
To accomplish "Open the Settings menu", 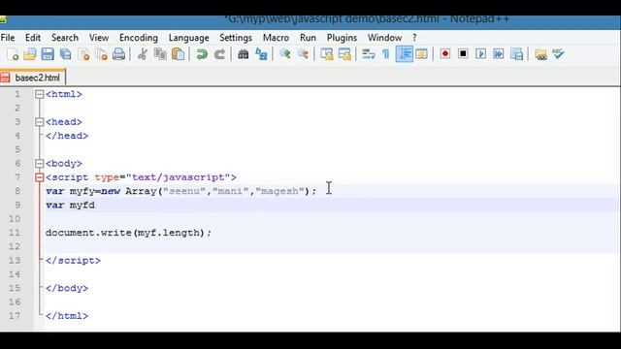I will [x=236, y=38].
